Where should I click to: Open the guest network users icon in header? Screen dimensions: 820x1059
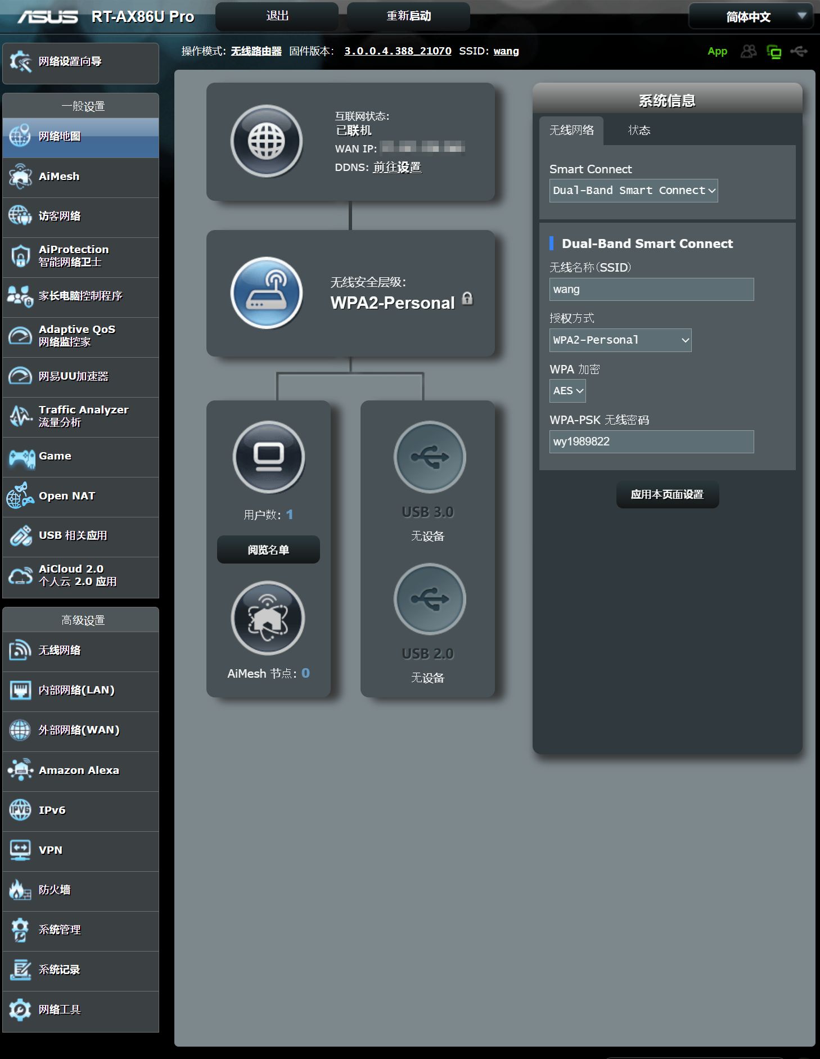coord(749,52)
